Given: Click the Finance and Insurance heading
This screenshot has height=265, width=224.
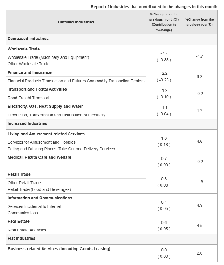Looking at the screenshot, I should click(30, 73).
